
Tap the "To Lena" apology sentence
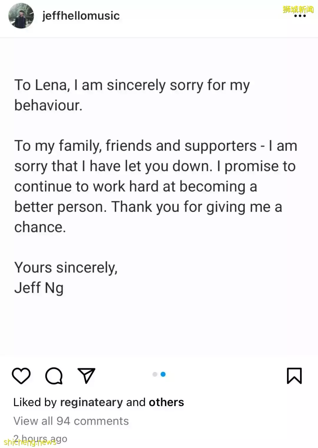point(132,95)
